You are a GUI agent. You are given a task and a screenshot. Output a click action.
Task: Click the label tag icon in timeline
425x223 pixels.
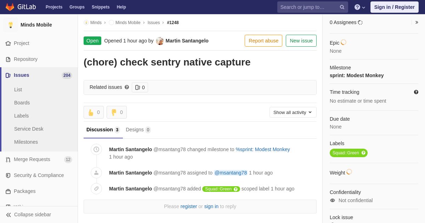pyautogui.click(x=96, y=189)
